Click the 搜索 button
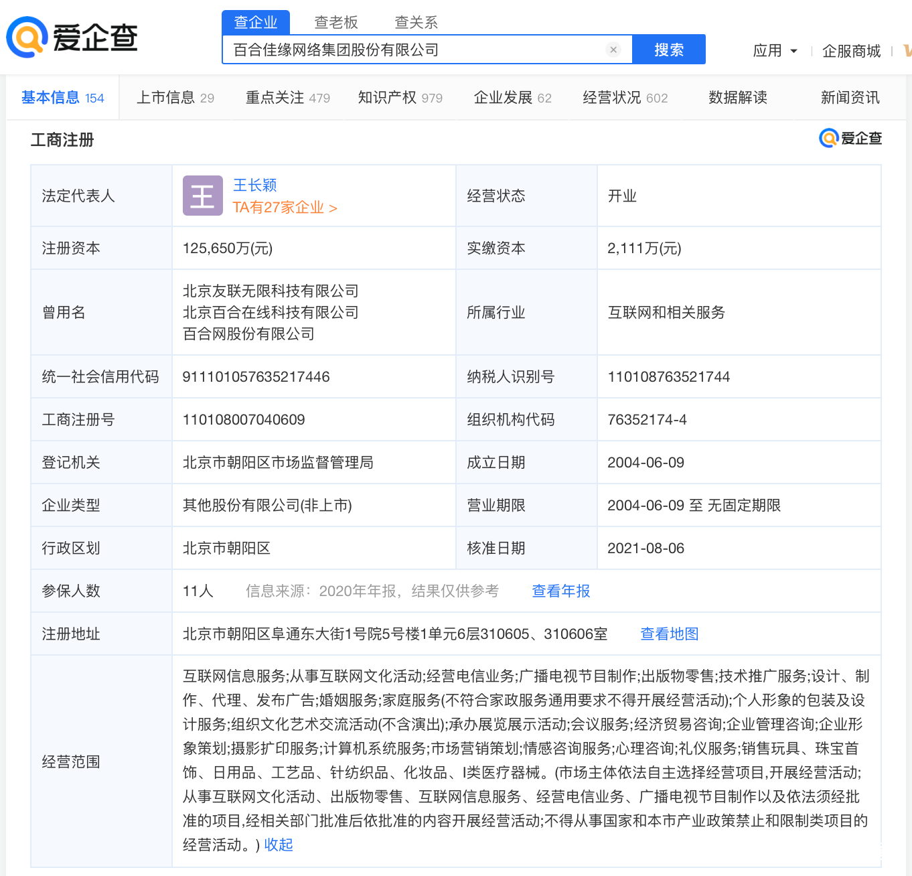The image size is (912, 876). 669,50
